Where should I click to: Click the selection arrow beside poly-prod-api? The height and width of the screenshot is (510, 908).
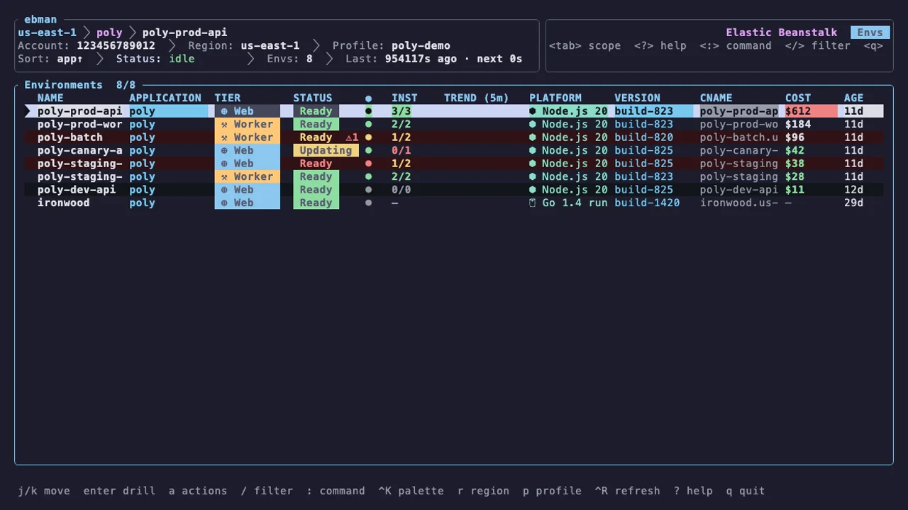(x=28, y=111)
